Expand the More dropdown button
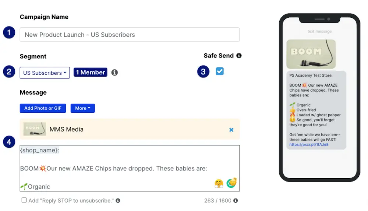368x211 pixels. point(82,108)
